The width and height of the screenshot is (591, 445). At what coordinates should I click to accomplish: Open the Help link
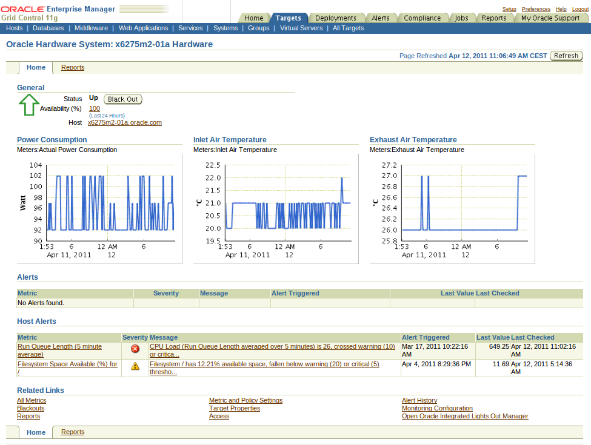pyautogui.click(x=561, y=9)
